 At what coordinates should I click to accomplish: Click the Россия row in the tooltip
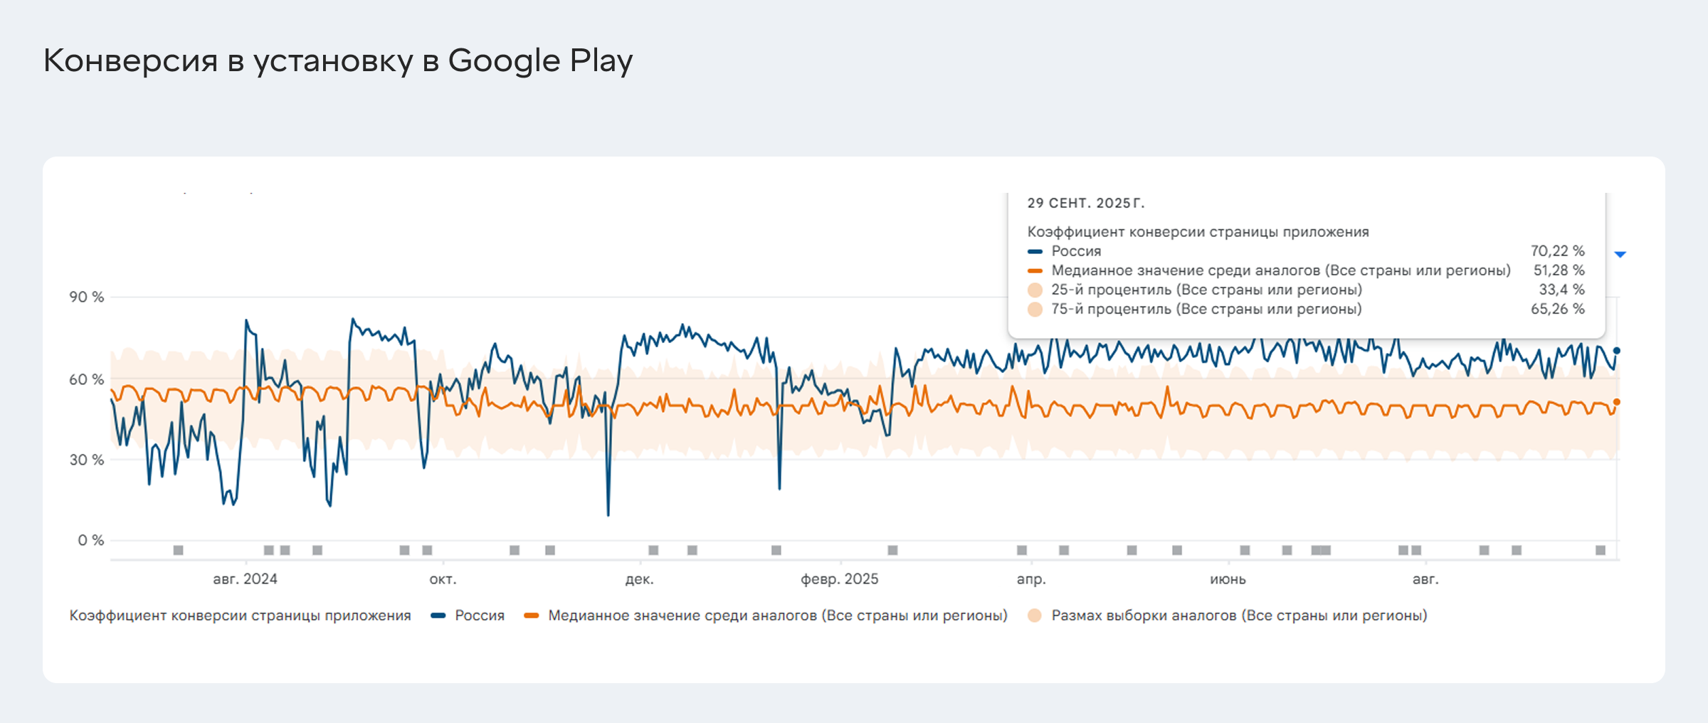pos(1076,251)
